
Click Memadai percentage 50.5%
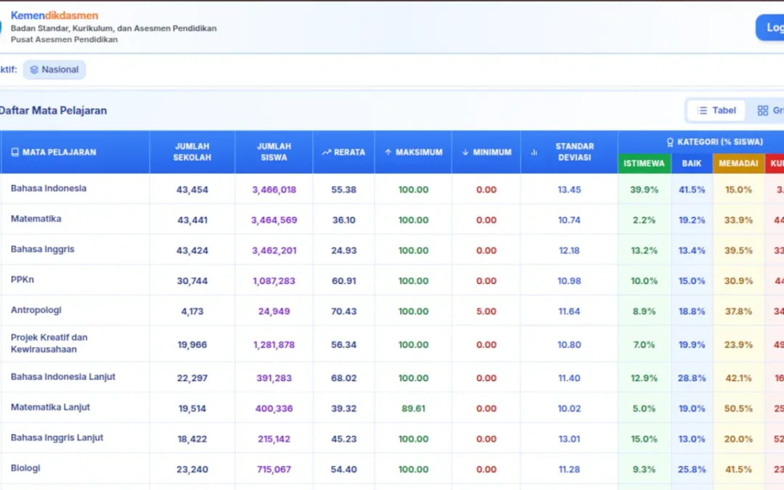[738, 409]
